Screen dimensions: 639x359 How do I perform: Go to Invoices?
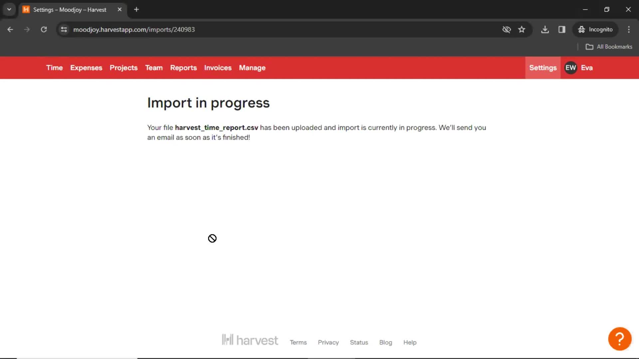tap(218, 68)
